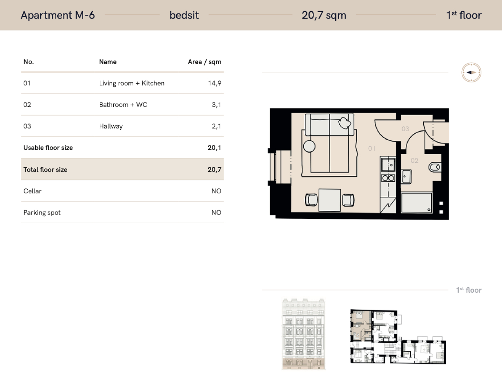This screenshot has height=392, width=502.
Task: Click the bathroom washbasin symbol
Action: (x=406, y=177)
